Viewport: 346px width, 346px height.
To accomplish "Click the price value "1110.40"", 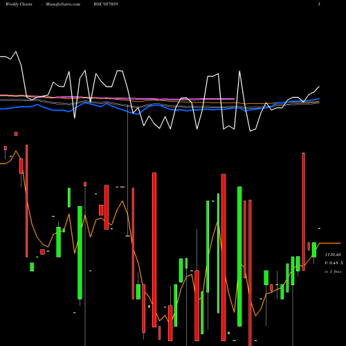I will 333,255.
